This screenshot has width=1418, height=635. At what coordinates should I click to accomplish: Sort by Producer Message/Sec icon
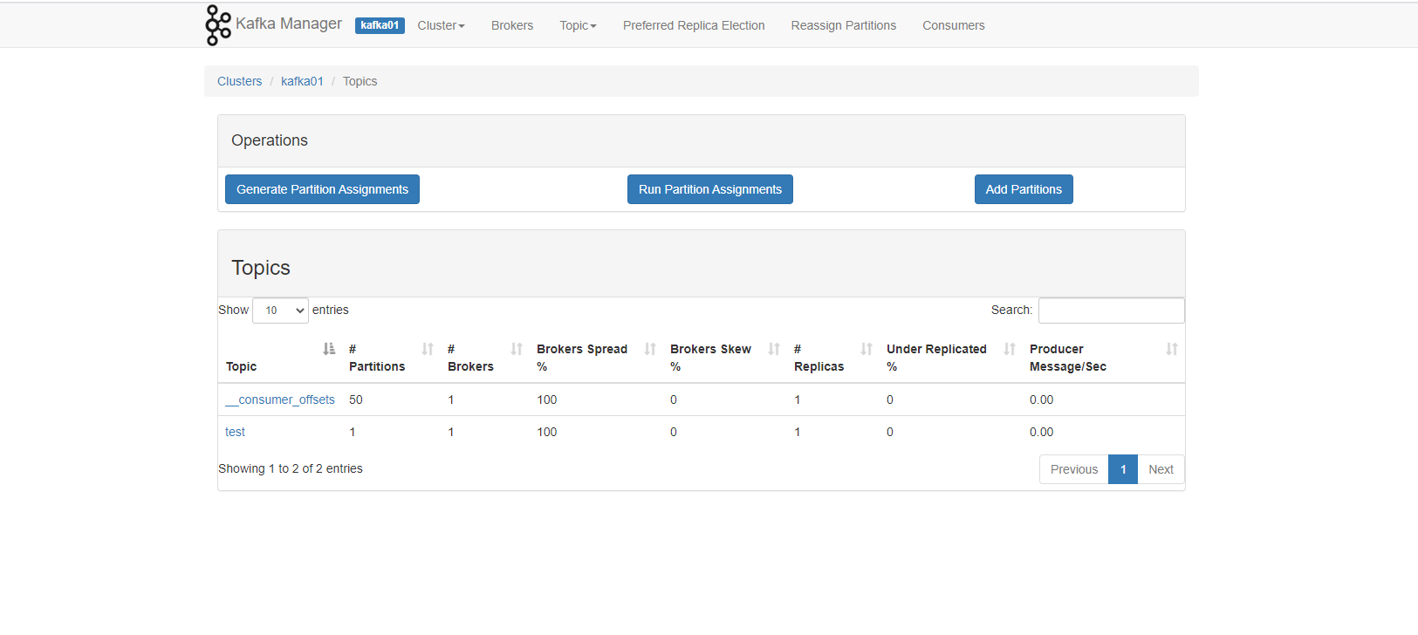(1172, 349)
